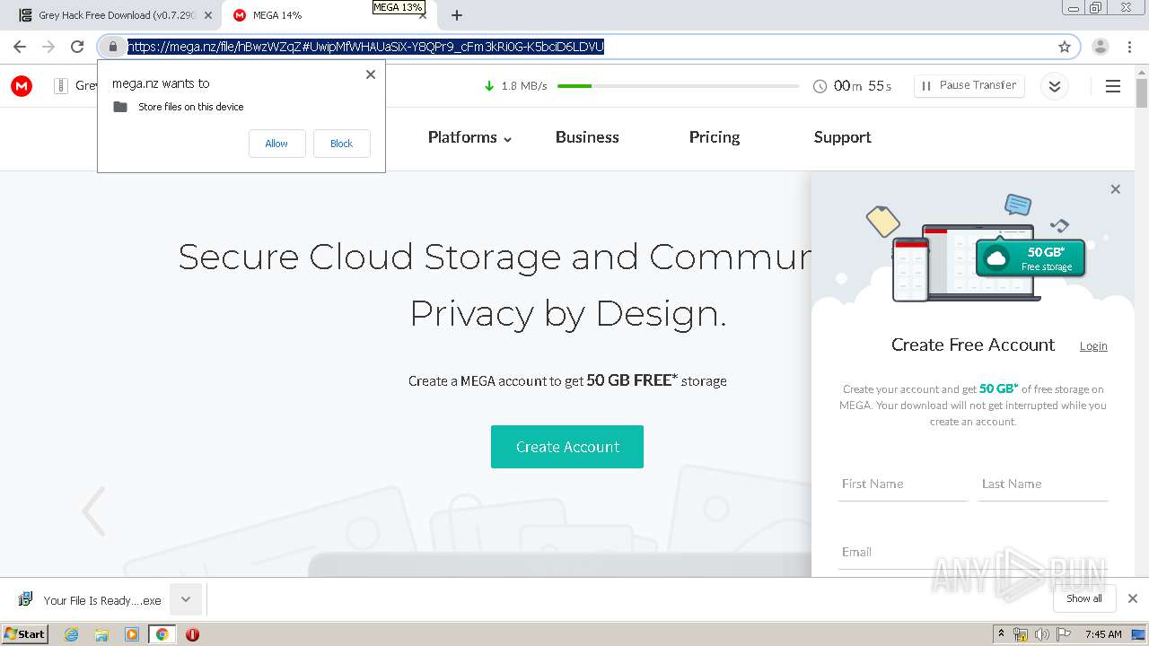1149x646 pixels.
Task: Click the clock remaining-time icon
Action: (x=820, y=86)
